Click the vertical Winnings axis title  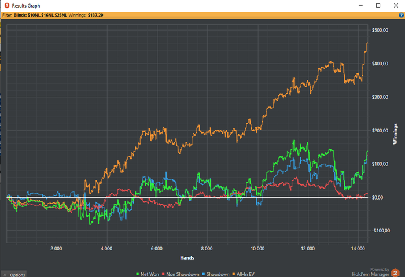click(x=395, y=134)
